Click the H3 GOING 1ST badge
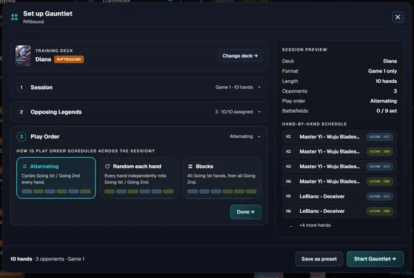 click(379, 166)
